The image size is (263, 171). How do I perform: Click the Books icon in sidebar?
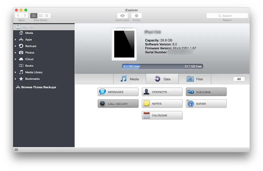point(21,66)
